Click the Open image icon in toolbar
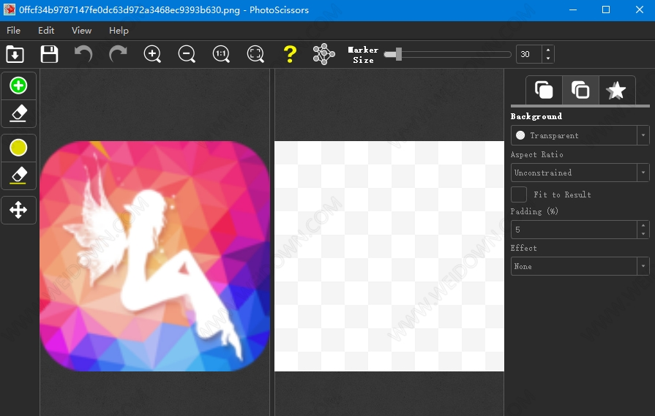 pos(15,54)
